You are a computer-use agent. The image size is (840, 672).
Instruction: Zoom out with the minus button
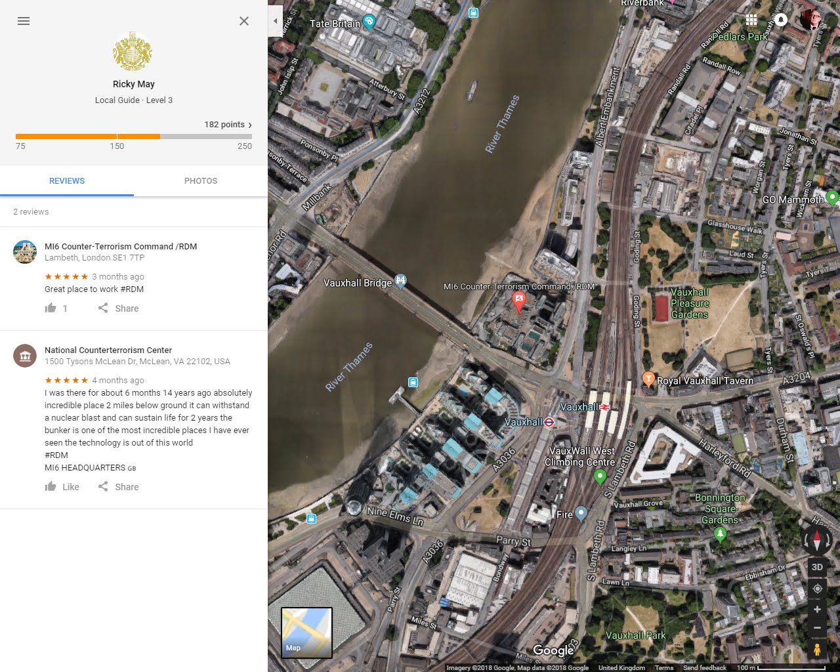pos(817,628)
